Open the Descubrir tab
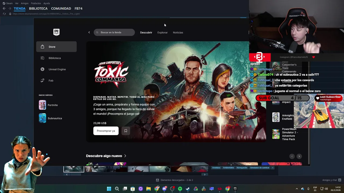Viewport: 344px width, 193px height. (x=146, y=32)
